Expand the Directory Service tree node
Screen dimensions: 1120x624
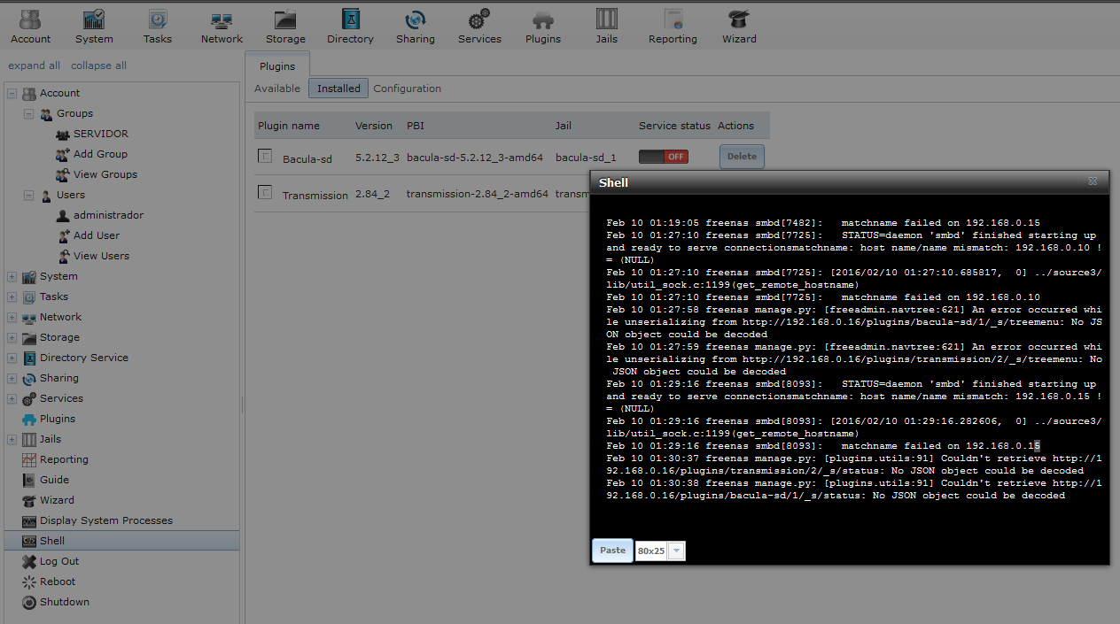coord(12,358)
